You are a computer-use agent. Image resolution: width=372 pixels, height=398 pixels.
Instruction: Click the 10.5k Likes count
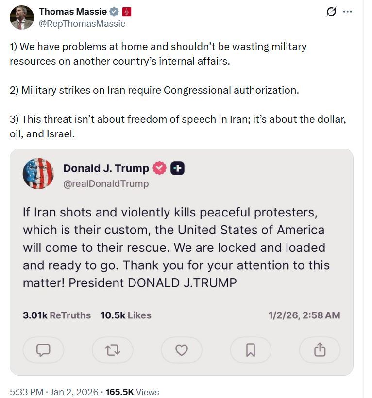126,315
